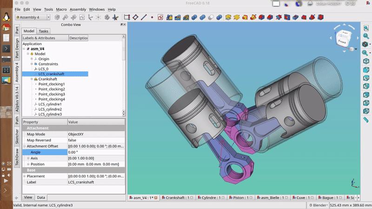Click the rectangle with red corner dots toolbar icon
Image resolution: width=372 pixels, height=209 pixels.
tap(127, 17)
